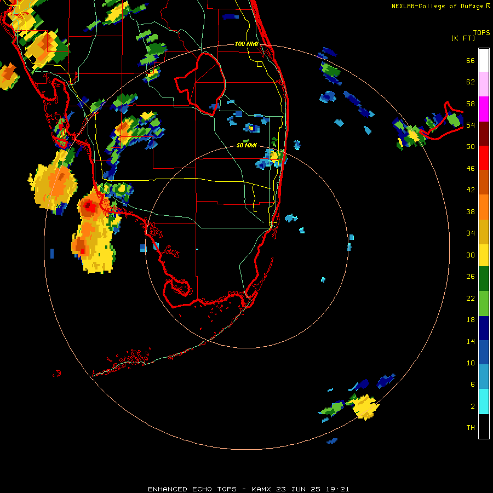Click the legend value 66
The width and height of the screenshot is (493, 493).
click(471, 61)
